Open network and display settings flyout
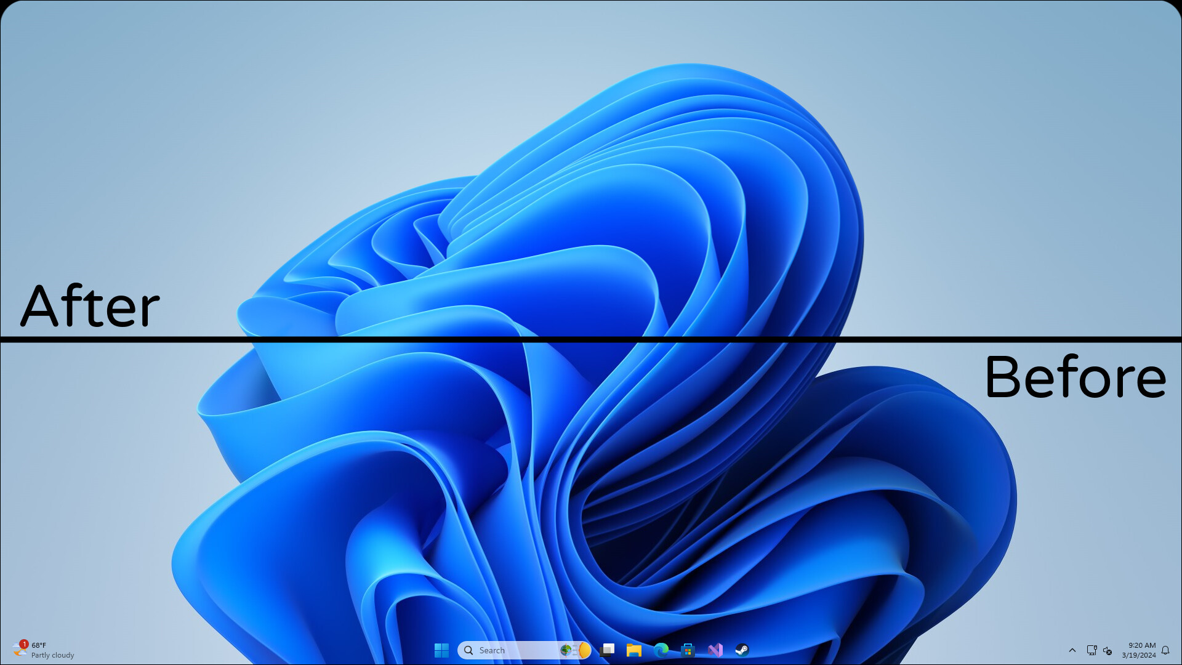The width and height of the screenshot is (1182, 665). tap(1091, 650)
